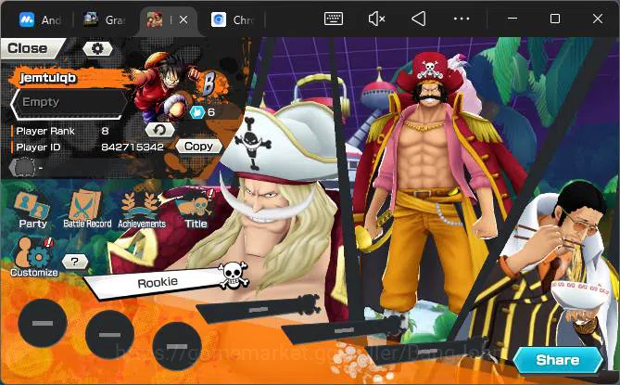
Task: Maximize the emulator window
Action: tap(555, 19)
